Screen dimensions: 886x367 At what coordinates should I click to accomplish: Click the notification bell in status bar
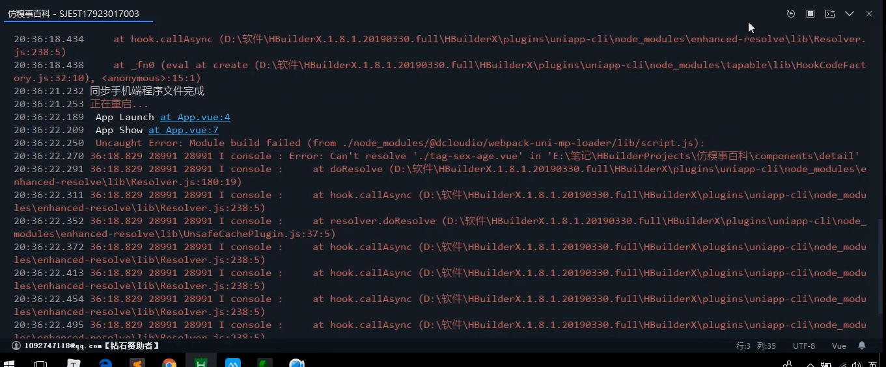point(862,346)
